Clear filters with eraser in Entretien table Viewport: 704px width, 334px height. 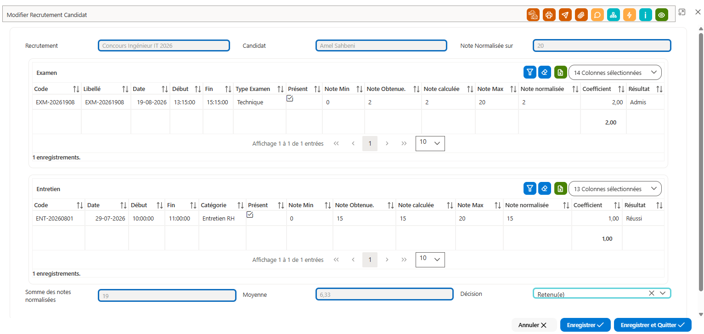pos(545,188)
